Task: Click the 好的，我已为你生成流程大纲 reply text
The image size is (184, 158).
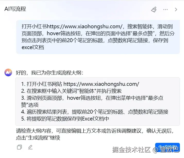Action: pyautogui.click(x=50, y=73)
